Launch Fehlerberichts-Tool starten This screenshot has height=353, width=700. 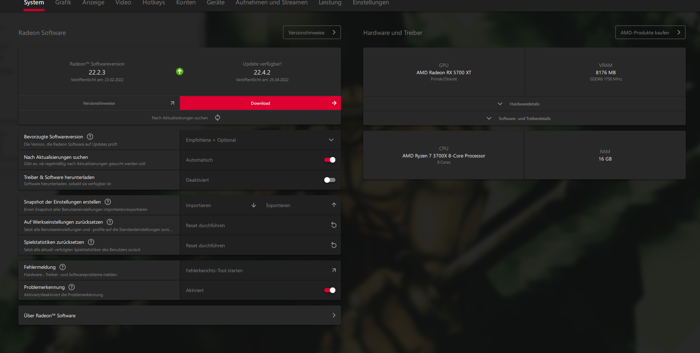pos(260,270)
